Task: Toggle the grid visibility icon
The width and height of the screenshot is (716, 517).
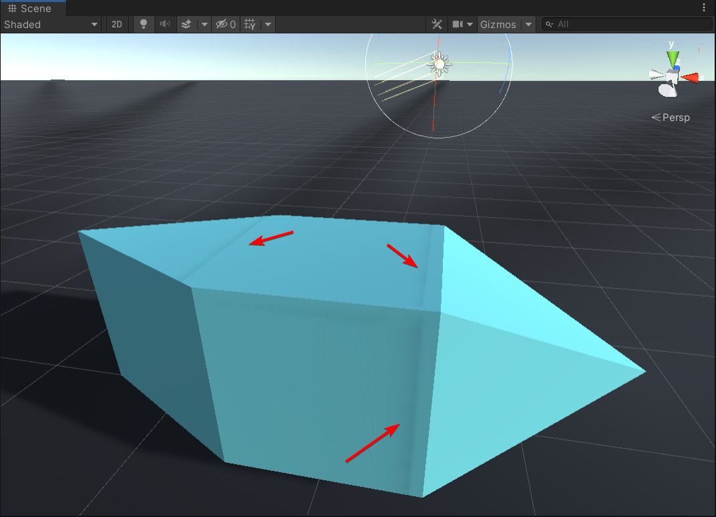Action: pos(248,24)
